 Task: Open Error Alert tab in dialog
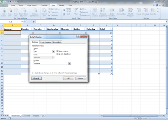click(x=57, y=42)
